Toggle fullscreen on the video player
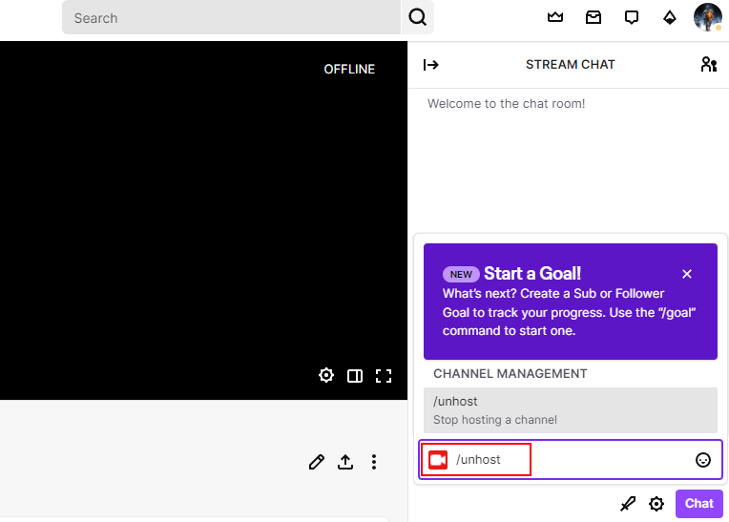The image size is (729, 522). pyautogui.click(x=384, y=376)
